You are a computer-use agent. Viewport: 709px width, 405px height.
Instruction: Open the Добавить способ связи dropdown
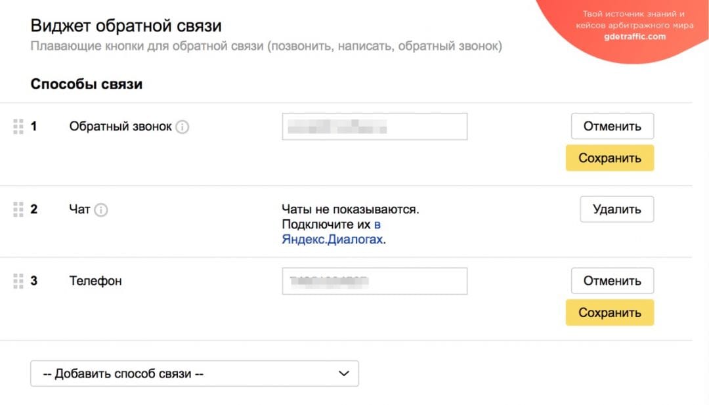point(194,373)
